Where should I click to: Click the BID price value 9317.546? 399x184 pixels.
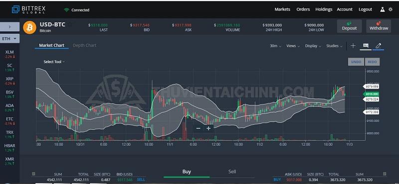click(140, 25)
